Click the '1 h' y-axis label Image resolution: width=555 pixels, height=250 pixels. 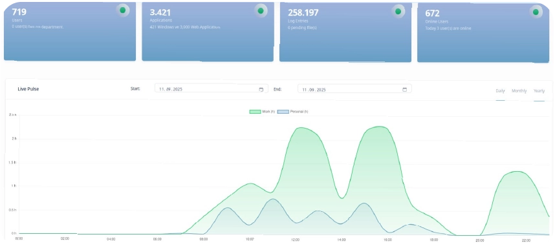click(x=14, y=185)
